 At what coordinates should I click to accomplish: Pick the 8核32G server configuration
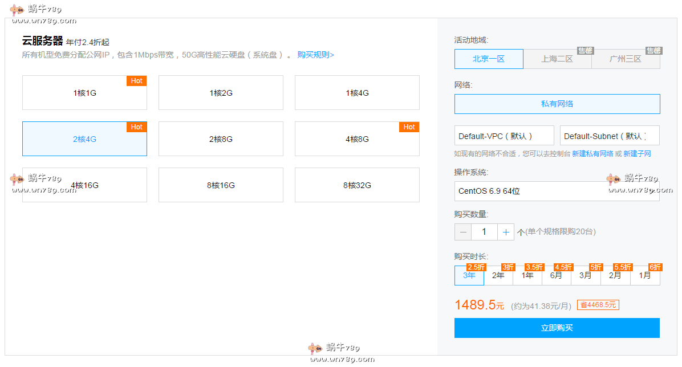coord(357,185)
